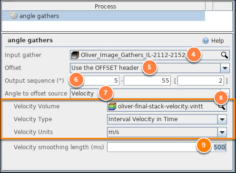Image resolution: width=236 pixels, height=173 pixels.
Task: Open search magnifier for Velocity Volume
Action: pyautogui.click(x=222, y=106)
